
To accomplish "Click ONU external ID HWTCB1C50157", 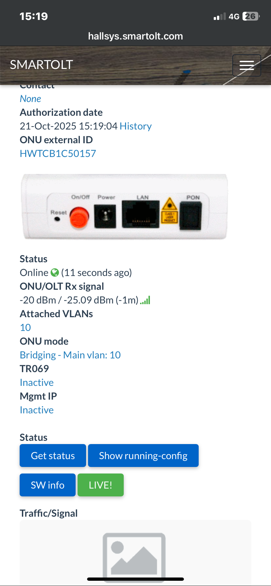I will [58, 154].
